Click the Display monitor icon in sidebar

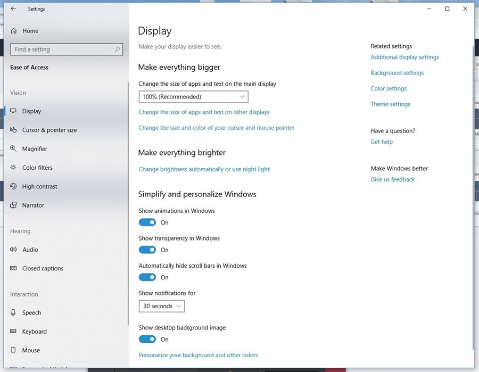click(x=13, y=111)
